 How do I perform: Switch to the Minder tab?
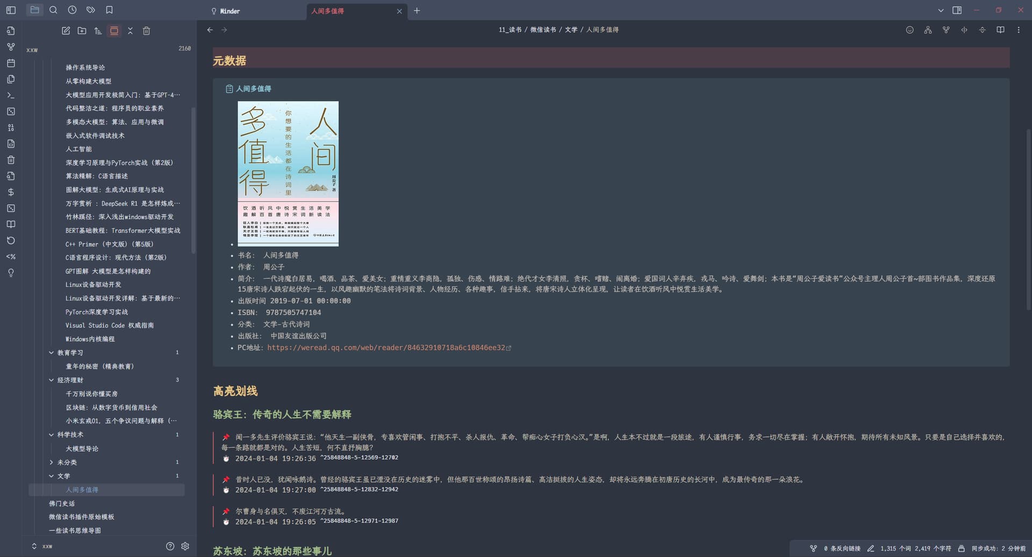(230, 11)
